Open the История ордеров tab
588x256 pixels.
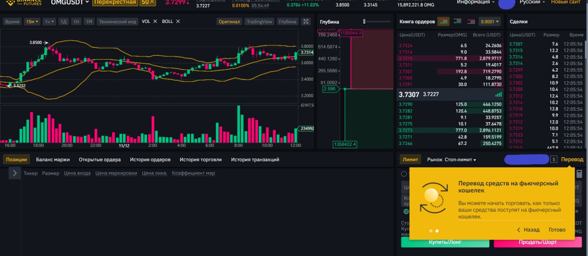[150, 160]
